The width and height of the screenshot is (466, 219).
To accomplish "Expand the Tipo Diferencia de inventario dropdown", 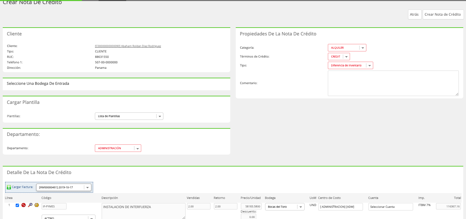I will (x=350, y=65).
